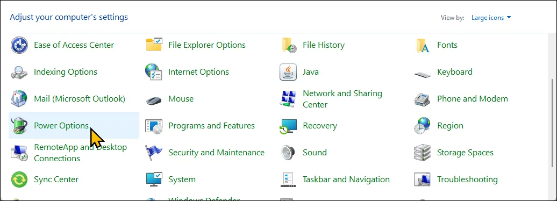Screen dimensions: 557x201
Task: Click the Region globe clock icon
Action: coord(423,126)
